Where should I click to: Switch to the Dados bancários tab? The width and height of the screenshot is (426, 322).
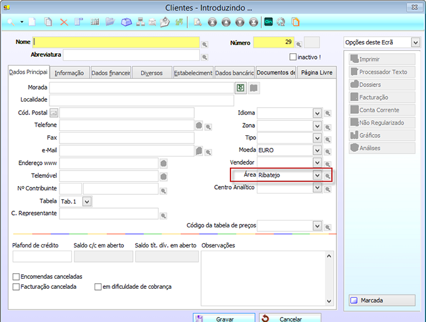coord(234,73)
